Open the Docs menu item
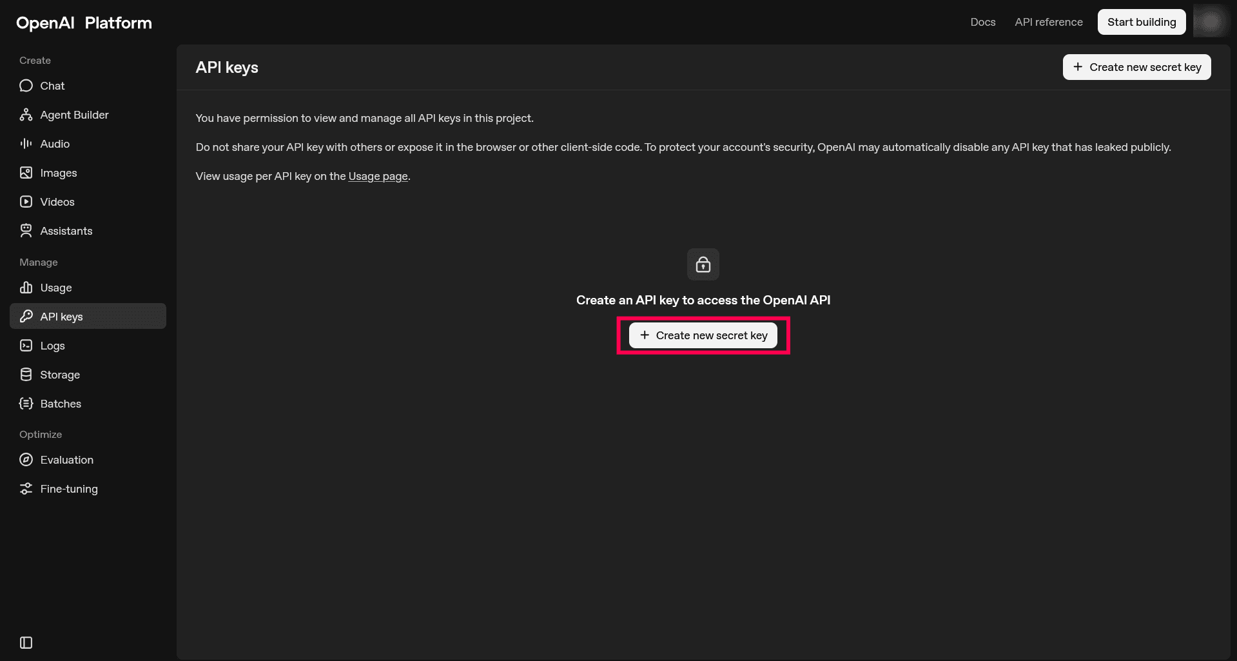 point(982,21)
